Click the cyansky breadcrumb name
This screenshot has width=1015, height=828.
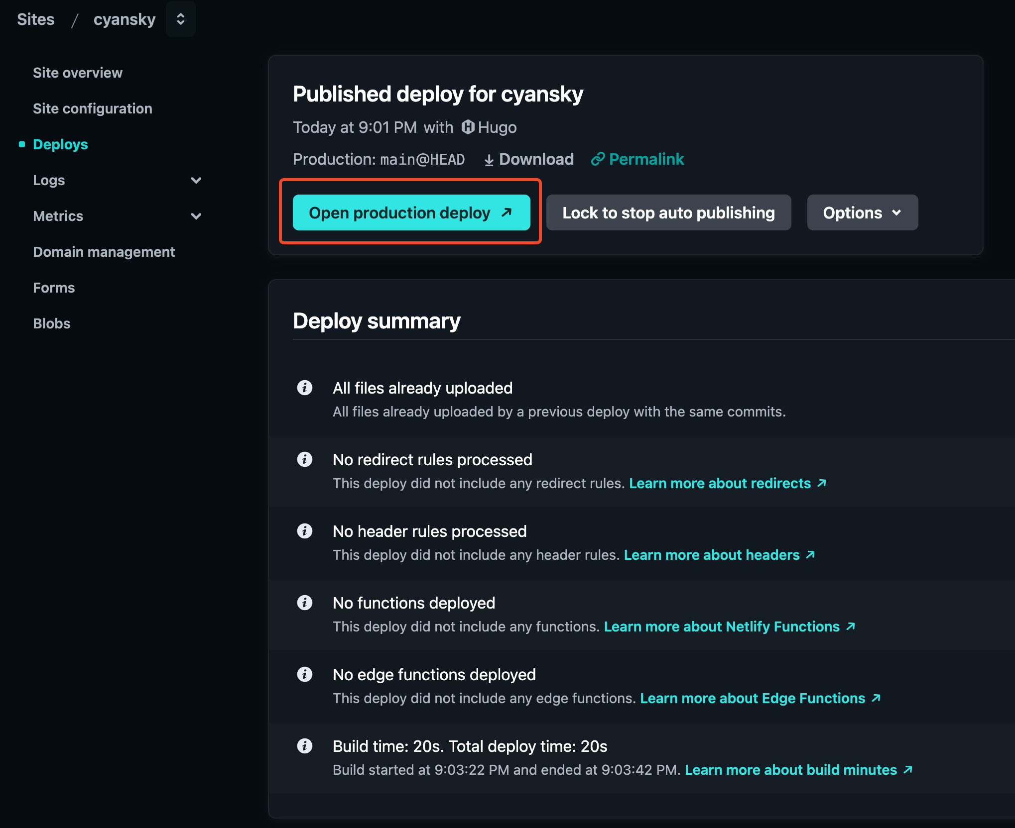125,19
